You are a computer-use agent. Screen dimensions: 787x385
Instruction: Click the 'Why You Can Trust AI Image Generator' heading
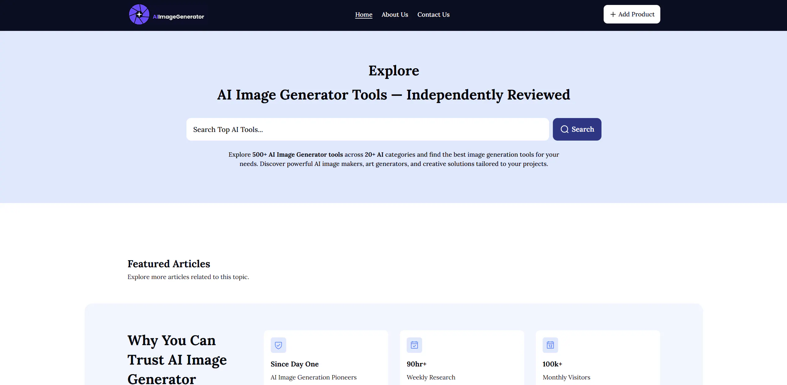point(177,359)
